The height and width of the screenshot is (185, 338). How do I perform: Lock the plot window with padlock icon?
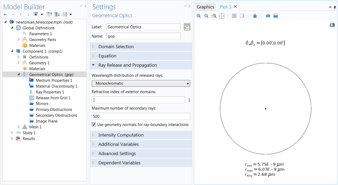[255, 16]
